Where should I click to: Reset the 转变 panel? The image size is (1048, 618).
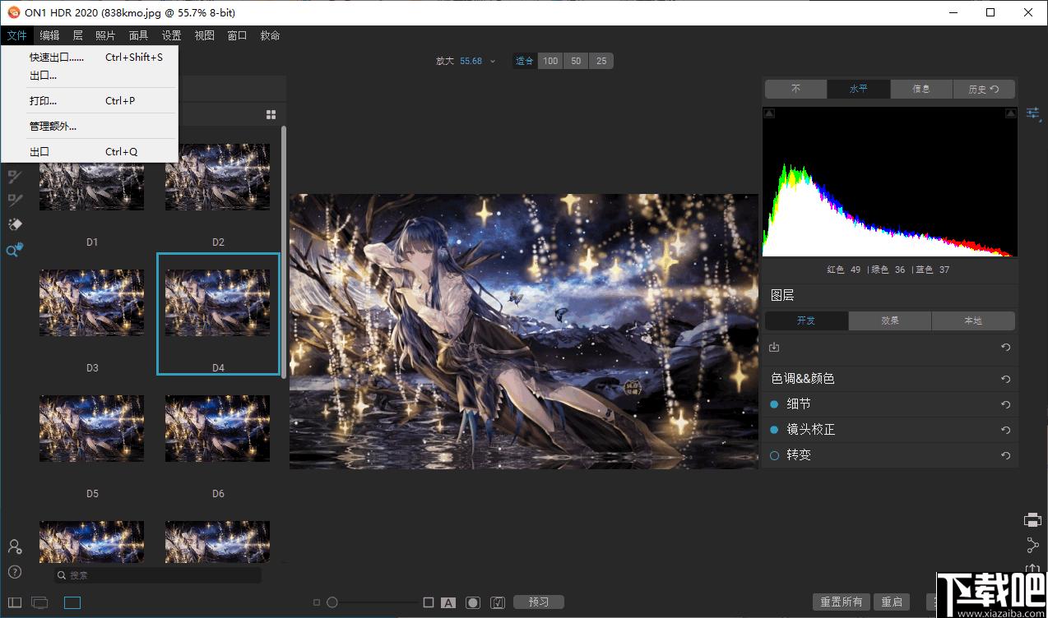tap(1005, 455)
